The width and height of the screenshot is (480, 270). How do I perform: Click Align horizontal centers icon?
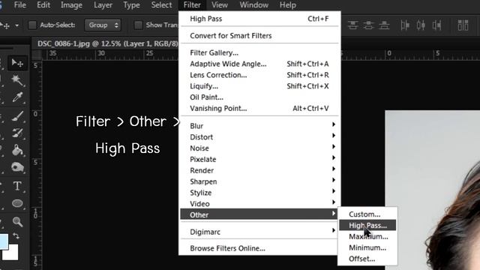pos(421,25)
